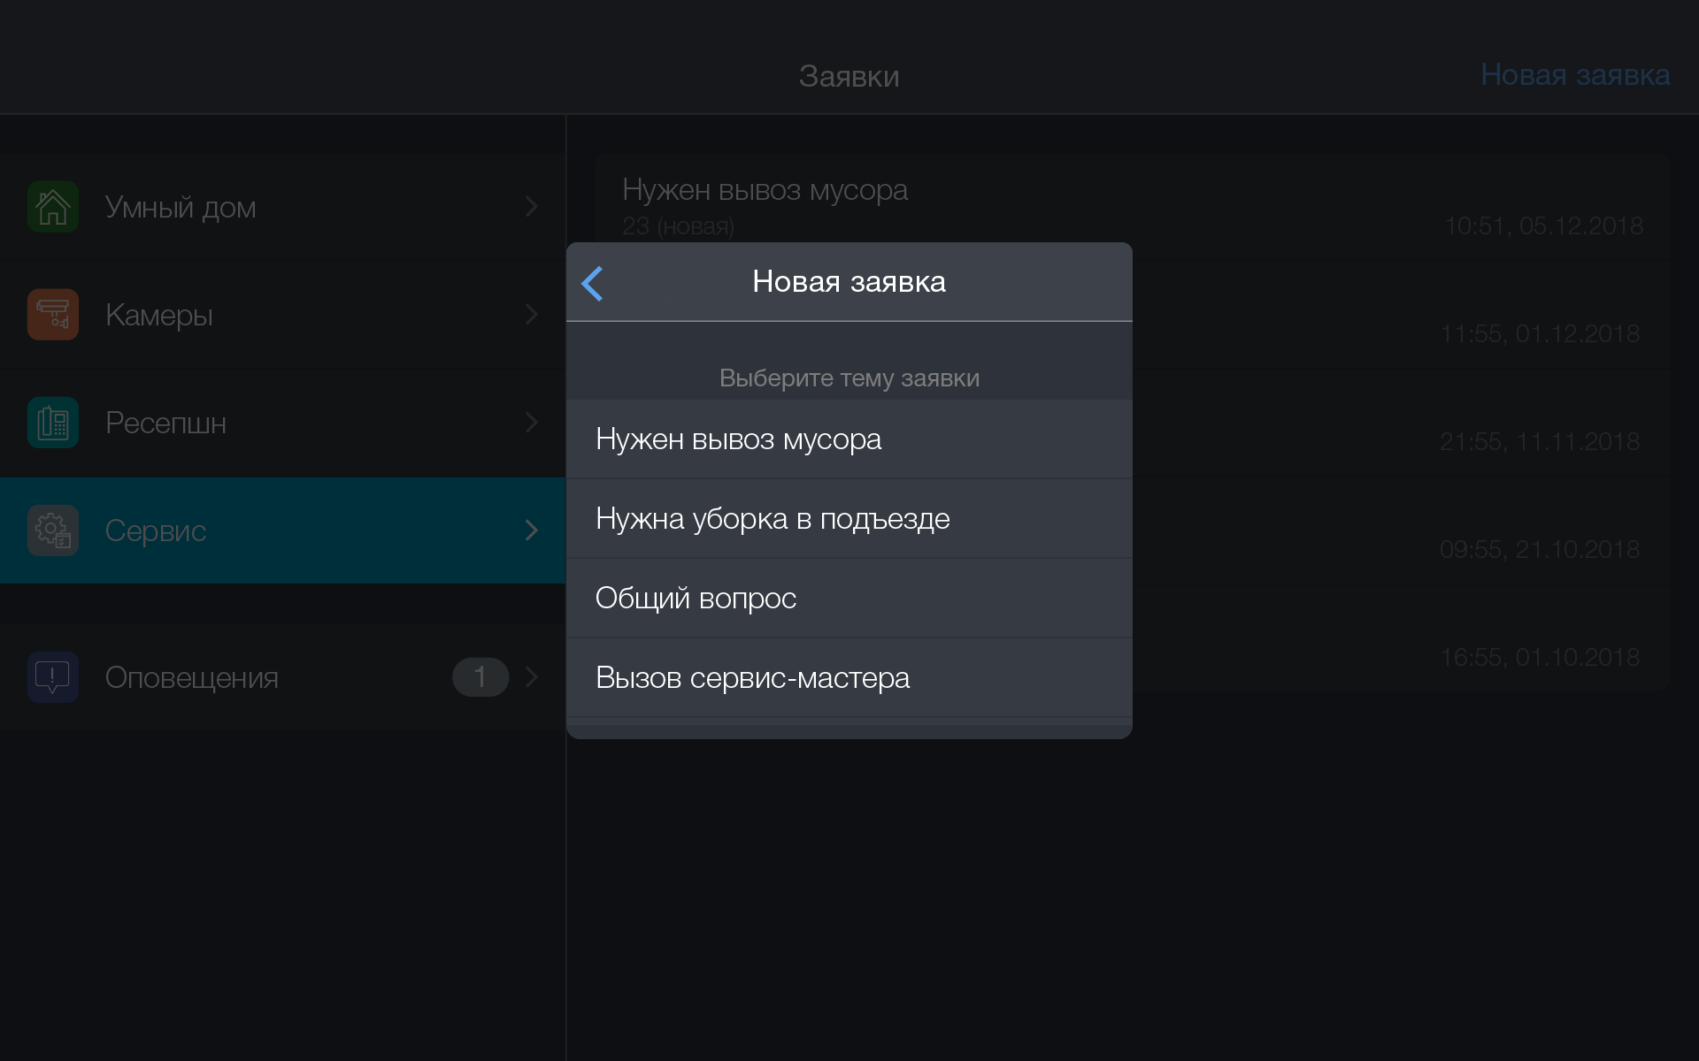Viewport: 1699px width, 1061px height.
Task: Open the Сервис sidebar section label
Action: point(156,530)
